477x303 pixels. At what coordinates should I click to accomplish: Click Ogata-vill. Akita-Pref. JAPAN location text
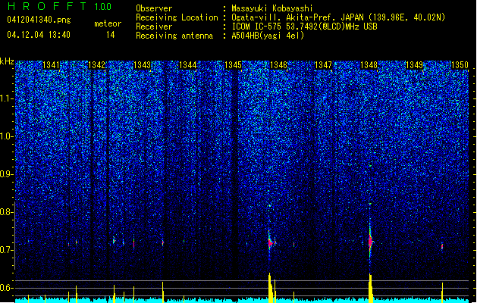(338, 17)
